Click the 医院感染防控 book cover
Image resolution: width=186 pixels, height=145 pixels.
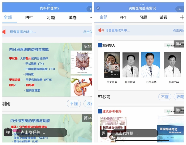170,129
